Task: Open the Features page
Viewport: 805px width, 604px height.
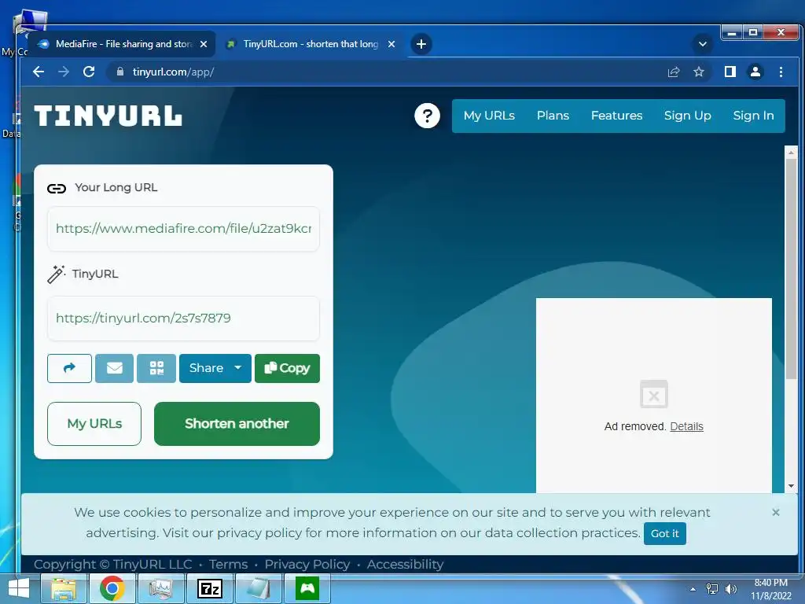Action: point(616,116)
